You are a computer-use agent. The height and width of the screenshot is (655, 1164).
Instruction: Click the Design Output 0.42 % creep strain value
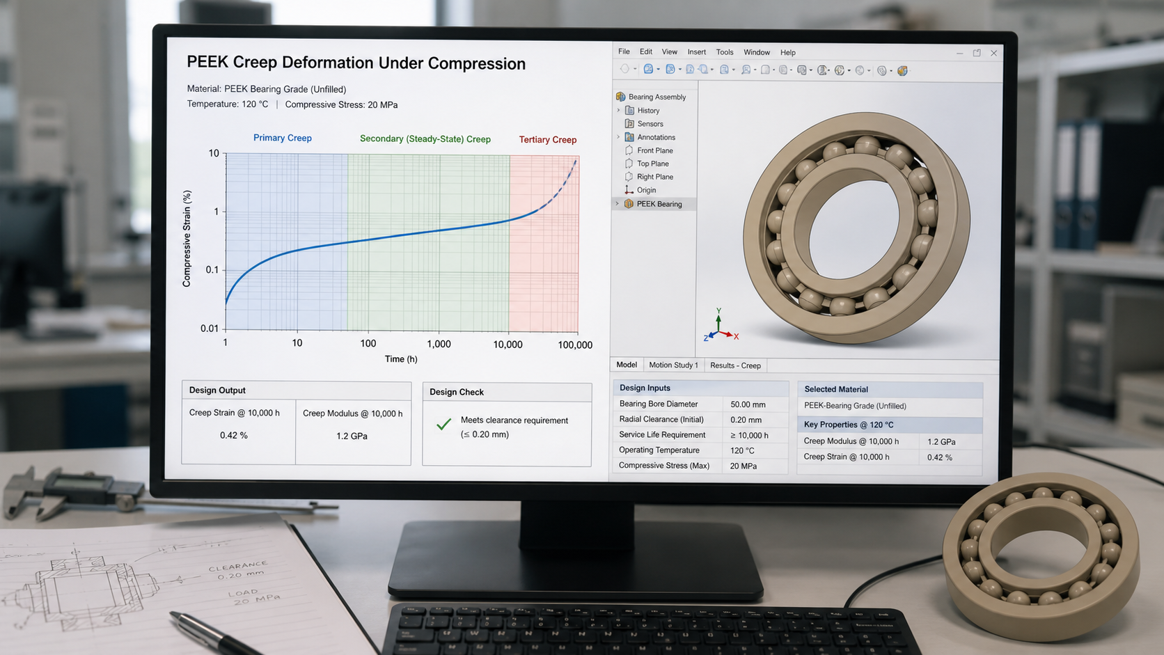[x=234, y=435]
